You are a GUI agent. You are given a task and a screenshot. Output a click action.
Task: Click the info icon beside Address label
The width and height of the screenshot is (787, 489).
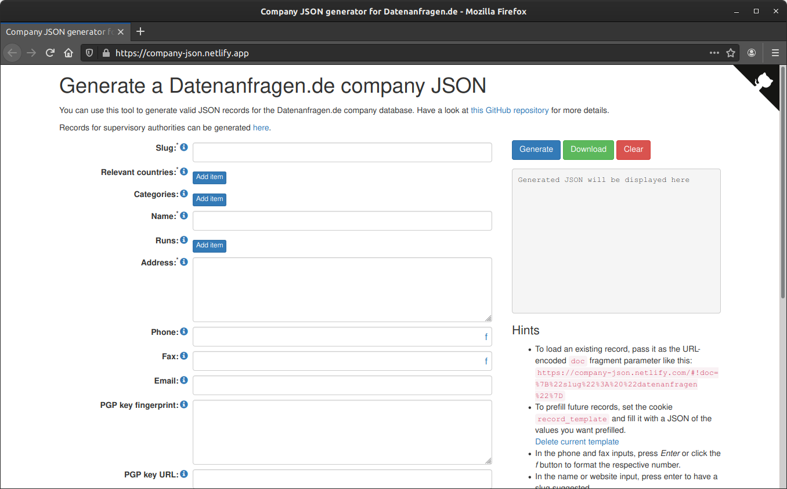[x=184, y=262]
